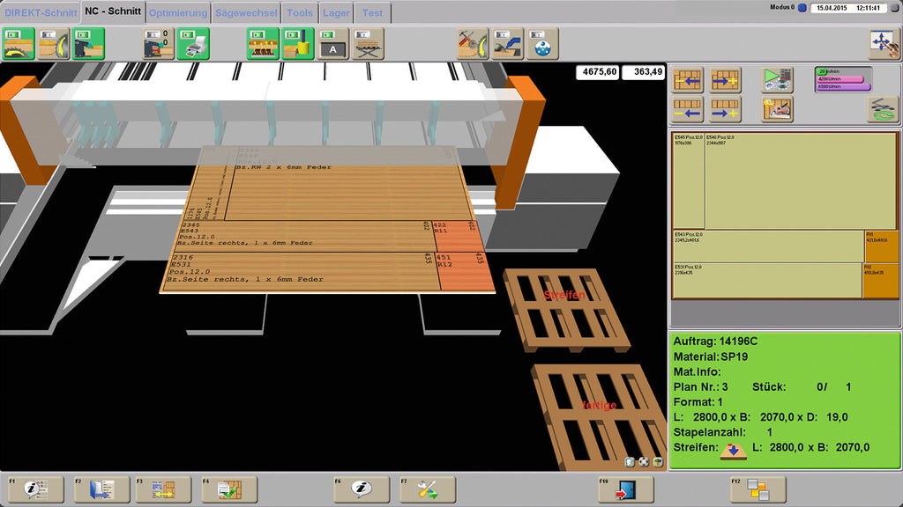Open the Optimierung tab

click(x=178, y=12)
